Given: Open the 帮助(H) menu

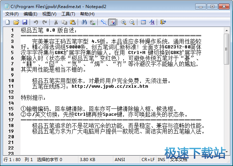Looking at the screenshot, I should click(x=87, y=14).
